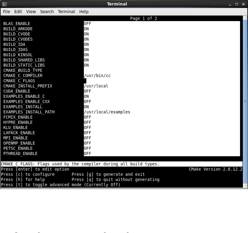Select the CMAKE_C_COMPILER option name
This screenshot has width=248, height=233.
coord(23,76)
